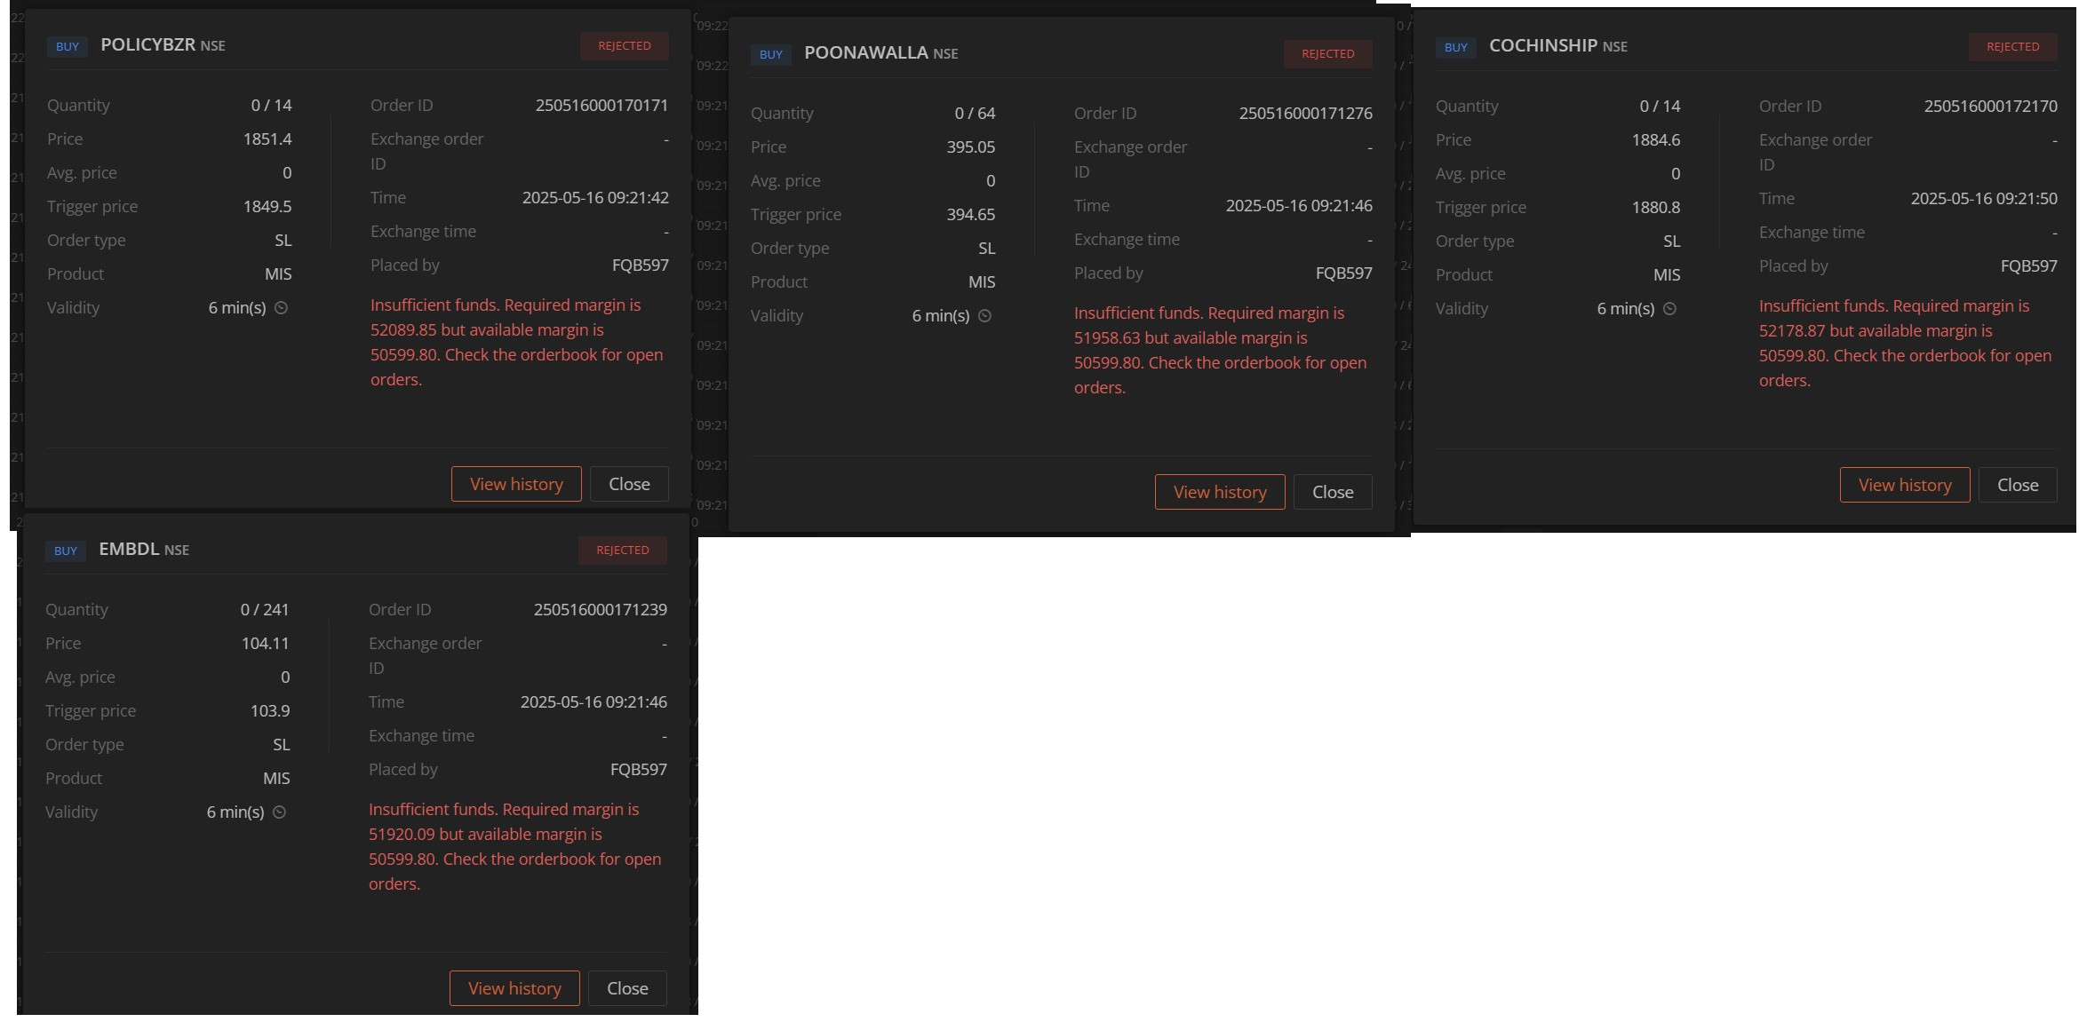Click EMBDL quantity 0 / 241
This screenshot has height=1022, width=2079.
pos(265,610)
